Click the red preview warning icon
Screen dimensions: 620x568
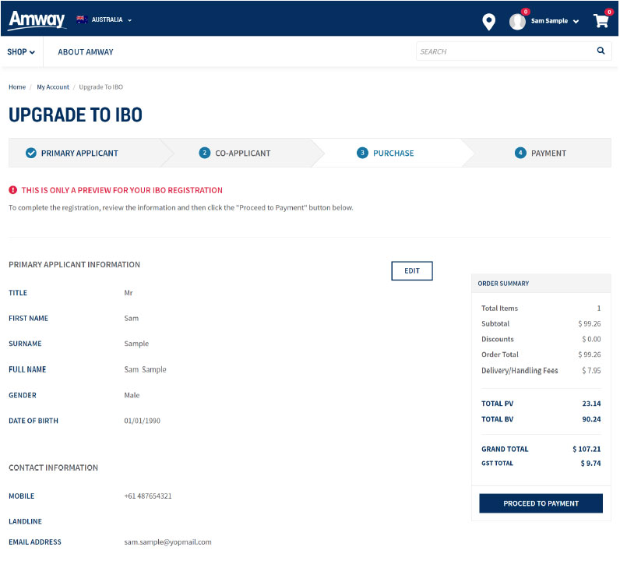point(13,190)
